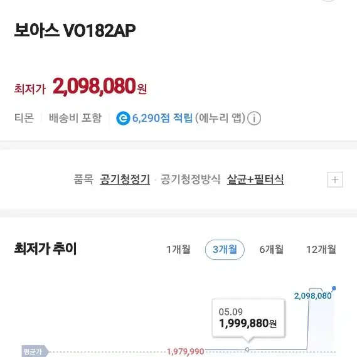The height and width of the screenshot is (357, 357).
Task: Switch chart to 6개월 period
Action: pos(271,250)
